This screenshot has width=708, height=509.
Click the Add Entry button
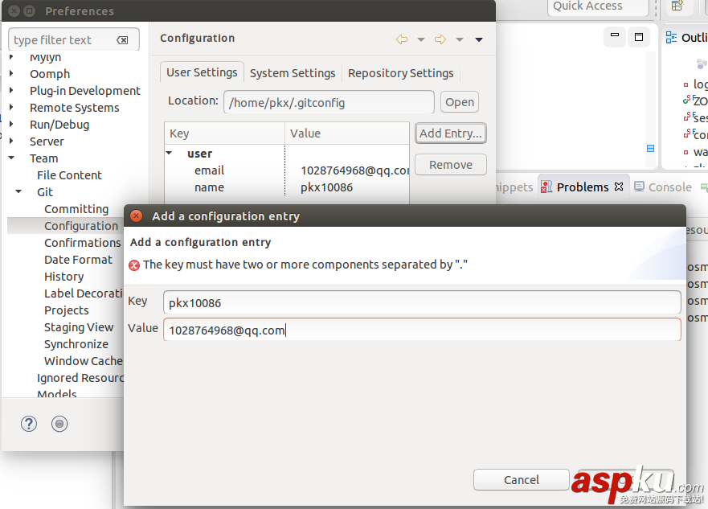coord(450,133)
